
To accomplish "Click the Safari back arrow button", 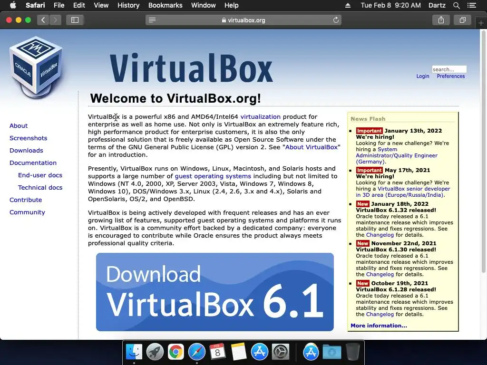I will [x=43, y=20].
